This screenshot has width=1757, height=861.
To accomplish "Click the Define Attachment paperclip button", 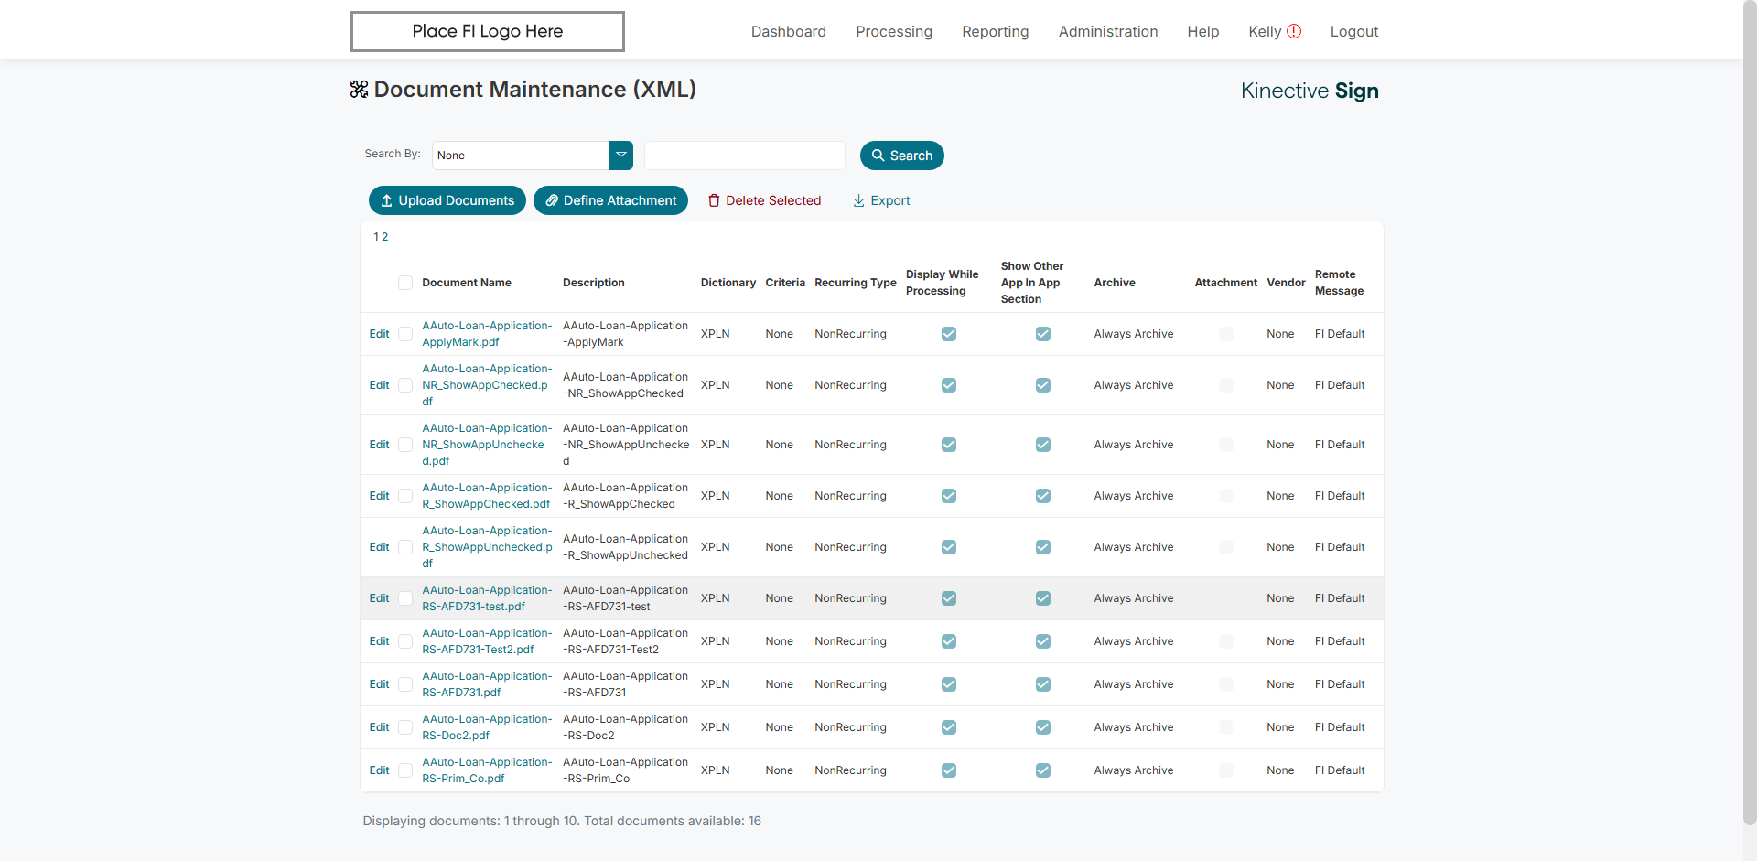I will pos(610,200).
